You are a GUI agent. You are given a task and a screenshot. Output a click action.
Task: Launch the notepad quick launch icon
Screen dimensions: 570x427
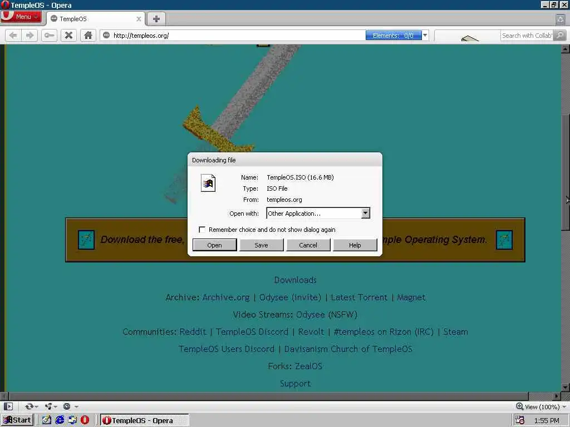point(47,420)
